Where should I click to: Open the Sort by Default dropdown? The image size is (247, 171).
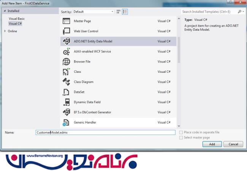coord(93,12)
